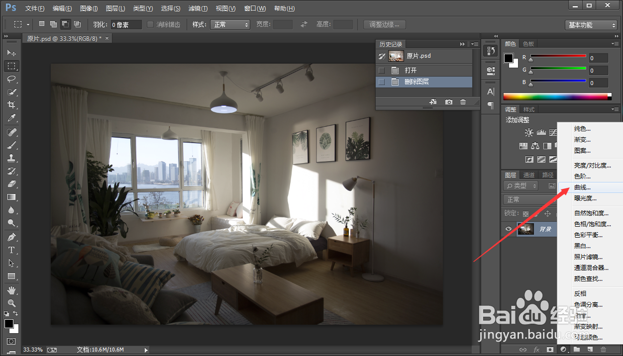This screenshot has height=356, width=623.
Task: Open the 基本功能 workspace dropdown
Action: tap(591, 25)
